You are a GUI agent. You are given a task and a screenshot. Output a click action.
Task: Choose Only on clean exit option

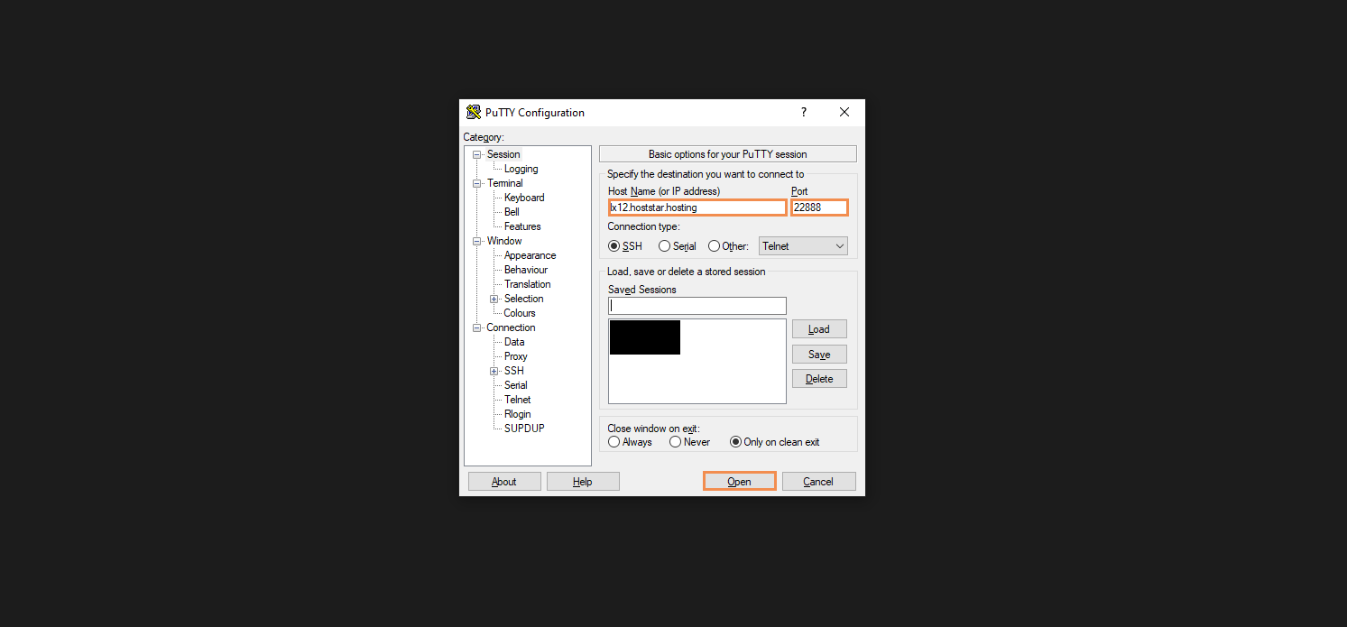pyautogui.click(x=735, y=442)
